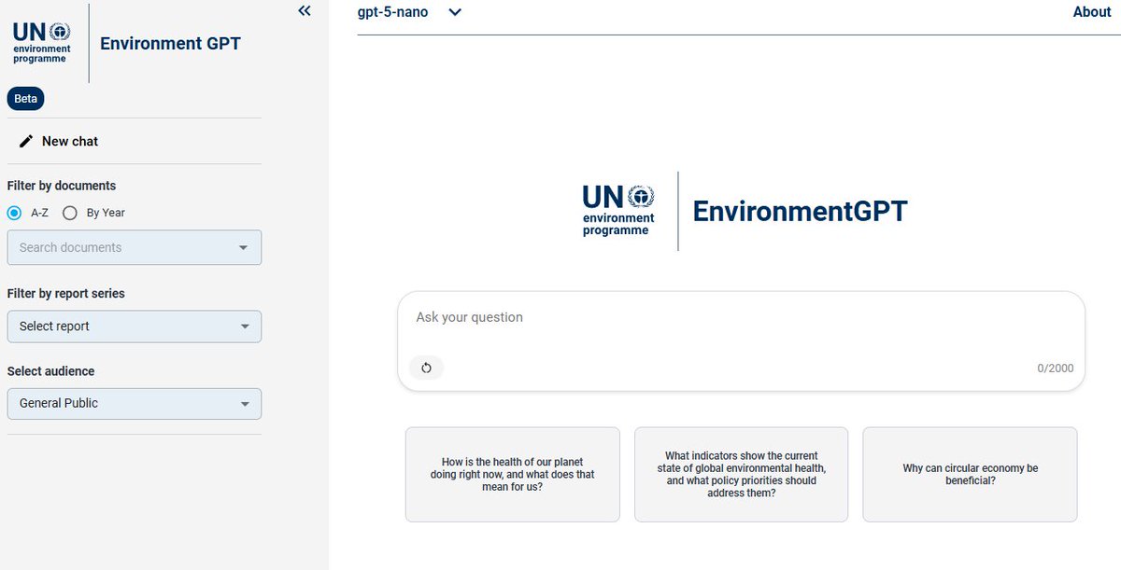Screen dimensions: 1121x570
Task: Select the By Year radio button
Action: click(69, 213)
